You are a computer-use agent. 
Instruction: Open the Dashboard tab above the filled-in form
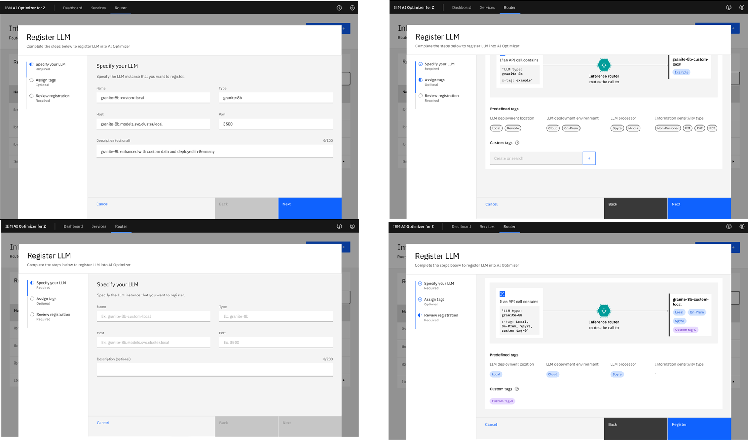click(73, 8)
